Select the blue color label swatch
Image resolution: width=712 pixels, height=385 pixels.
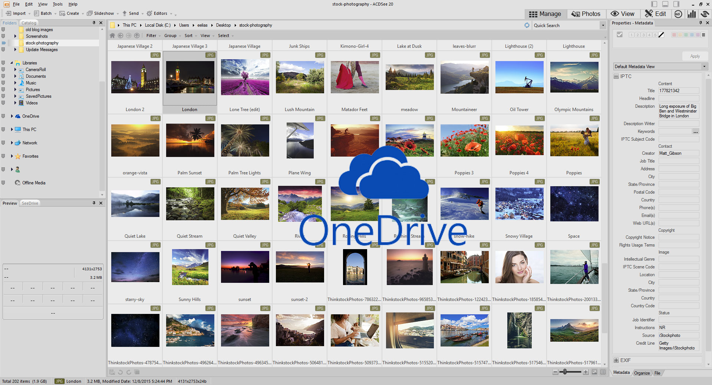(x=692, y=35)
